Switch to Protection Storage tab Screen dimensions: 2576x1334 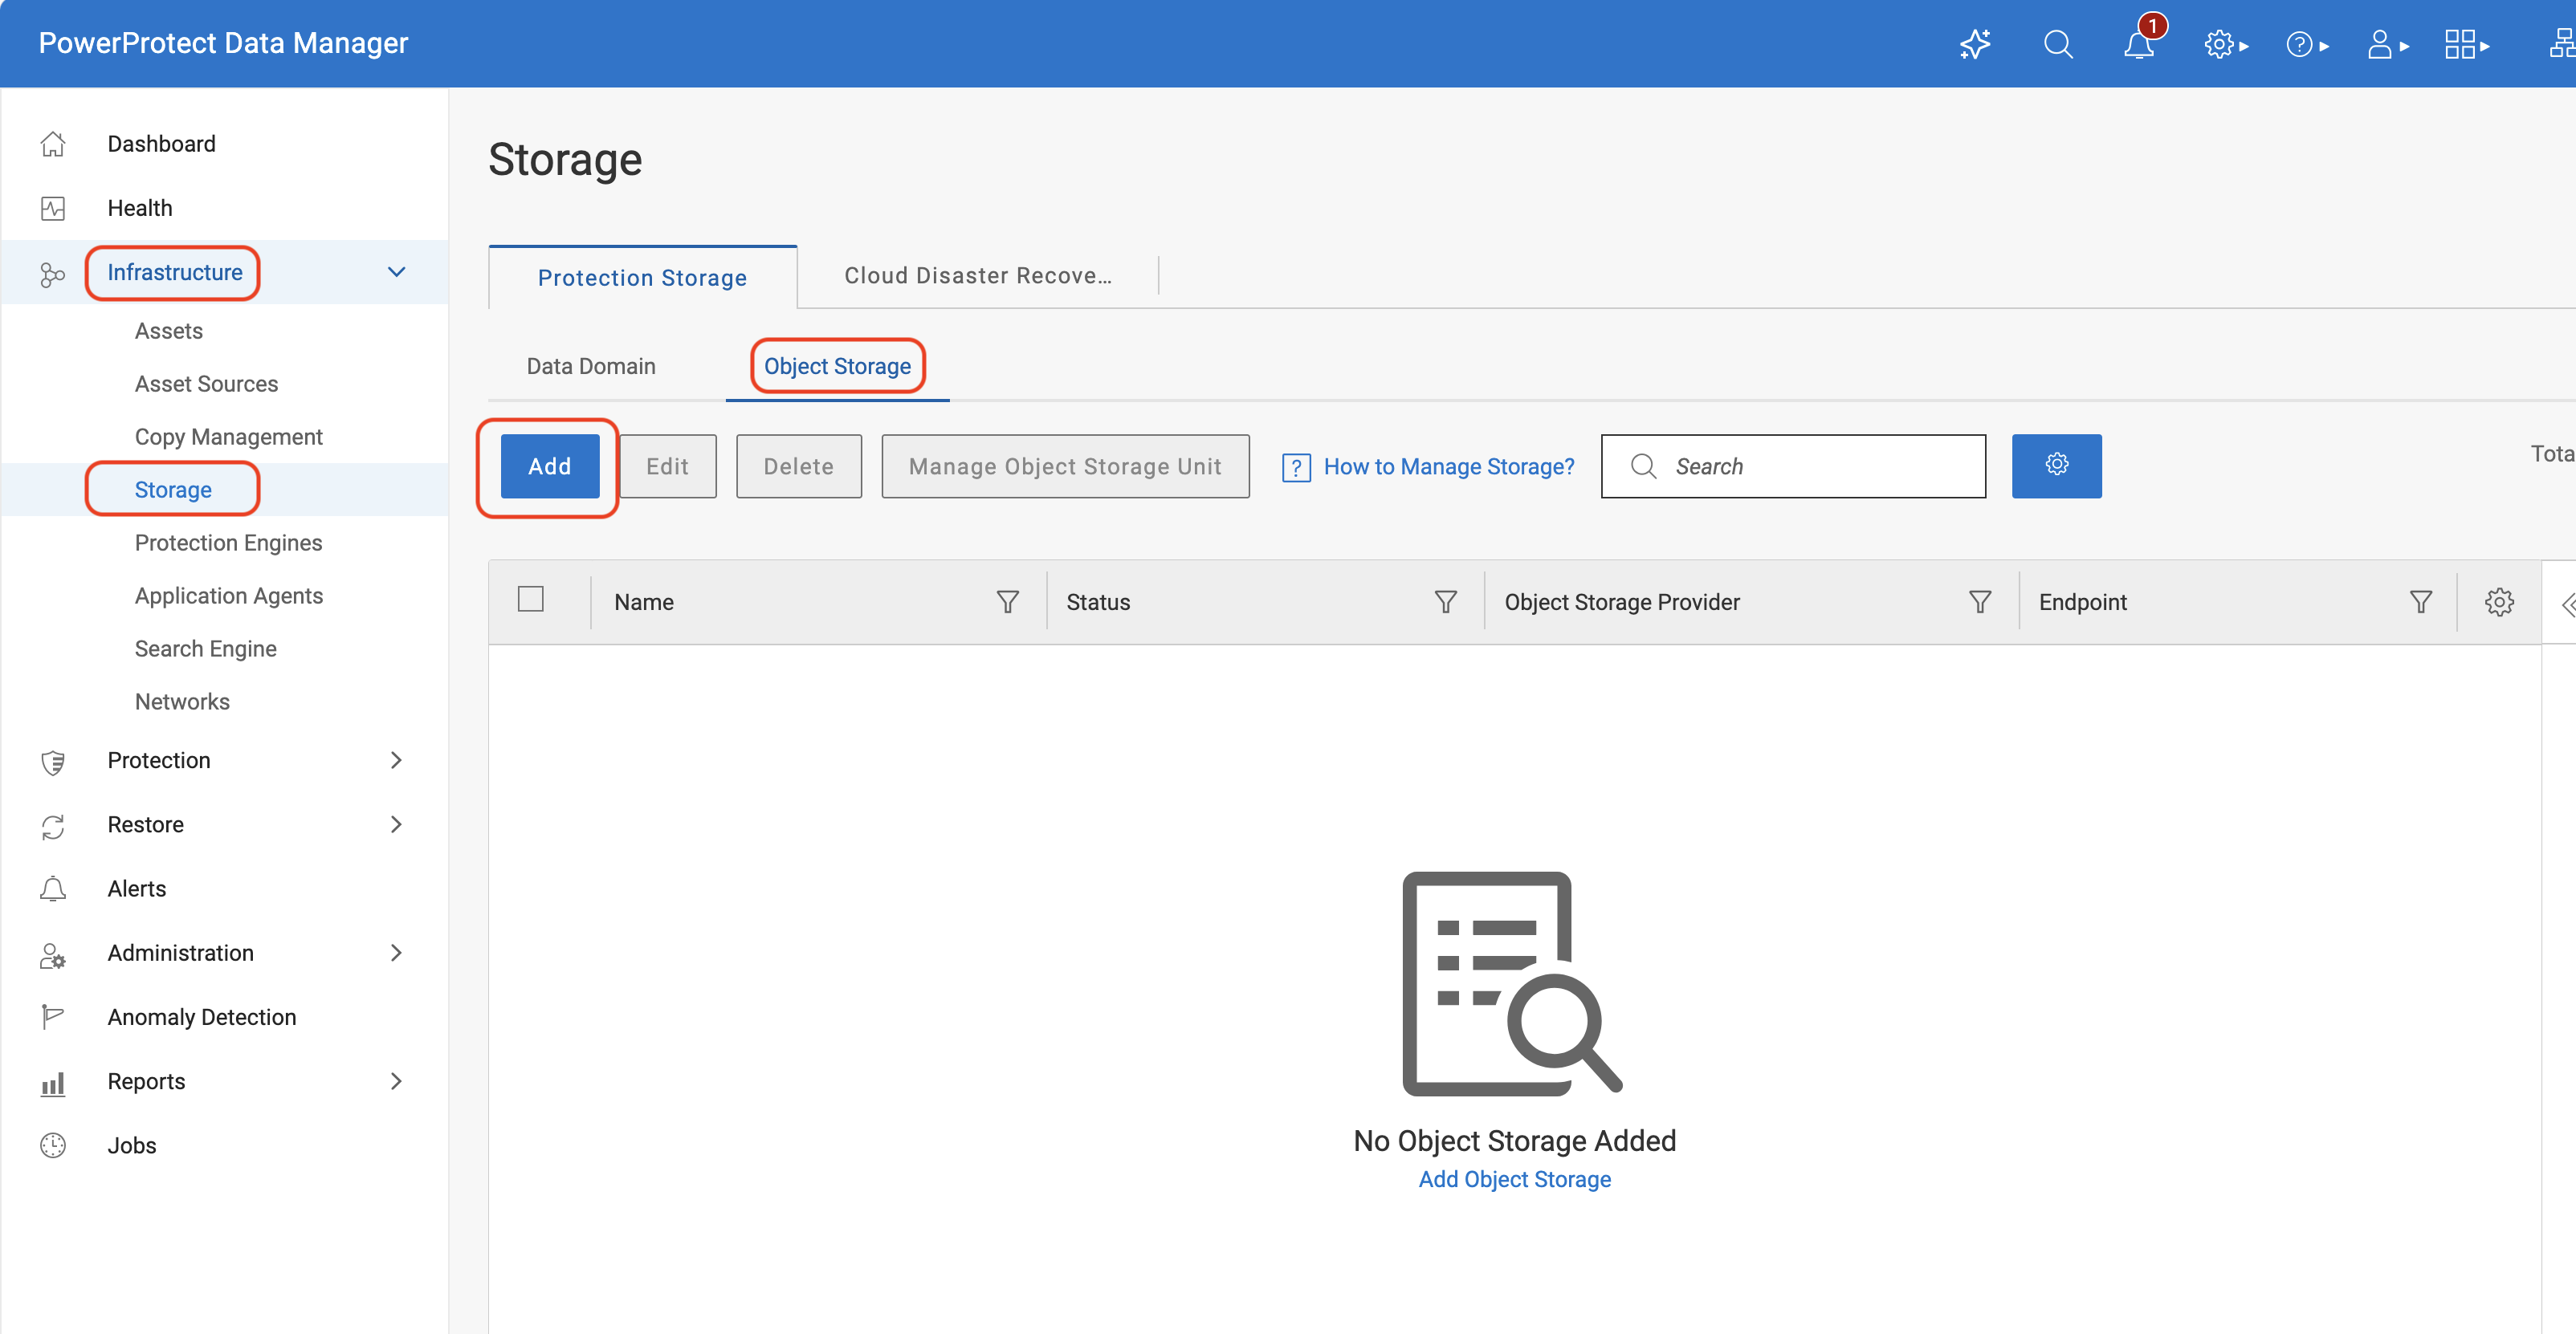(643, 278)
